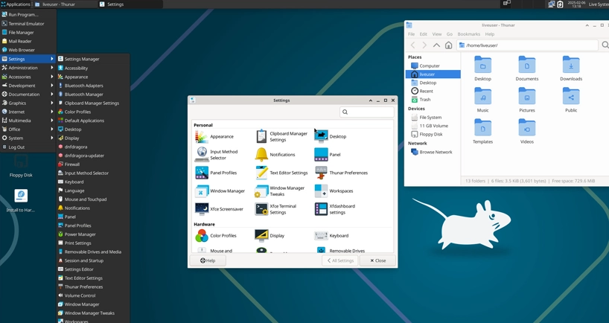Open Xfce Screensaver settings
The height and width of the screenshot is (323, 609).
[x=202, y=209]
